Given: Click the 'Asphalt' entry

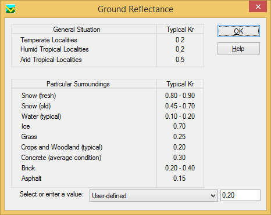Looking at the screenshot, I should [x=31, y=178].
